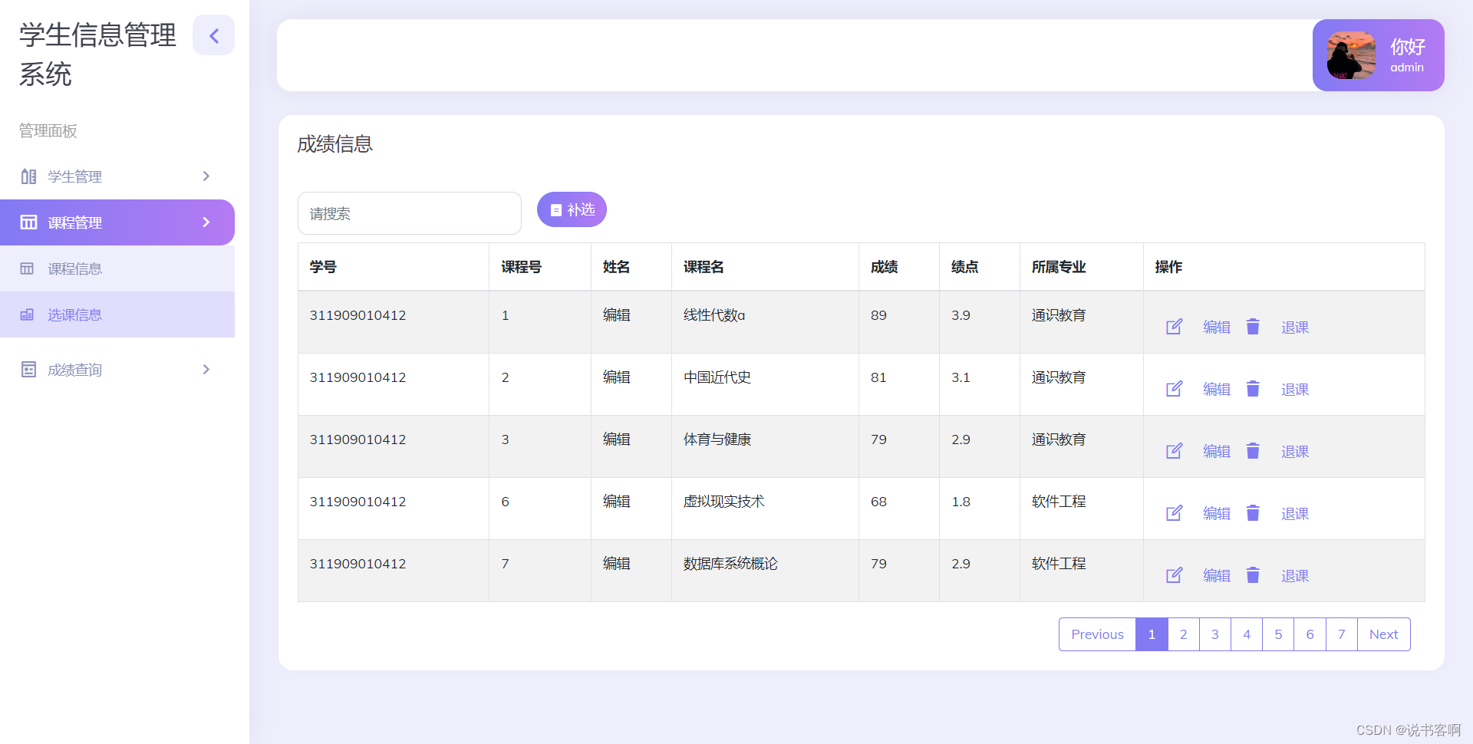Open the 学生管理 menu
The width and height of the screenshot is (1473, 744).
[117, 176]
